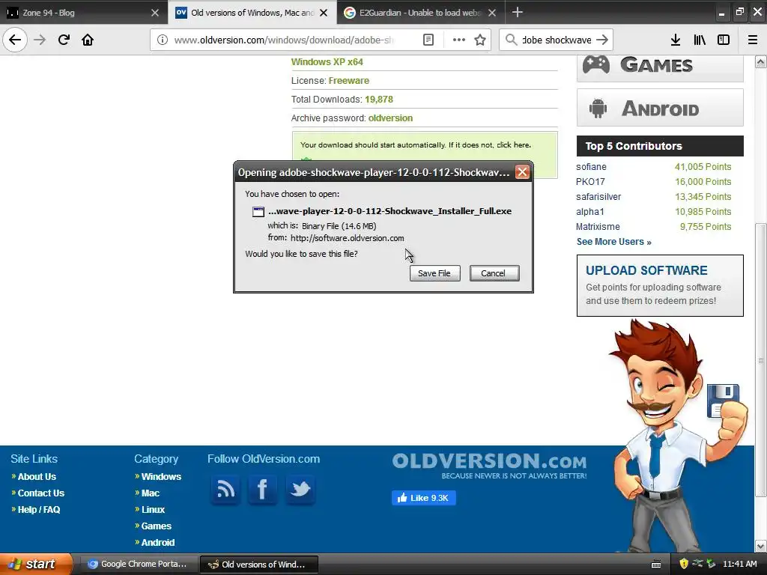Open the RSS feed icon
767x575 pixels.
[x=225, y=489]
